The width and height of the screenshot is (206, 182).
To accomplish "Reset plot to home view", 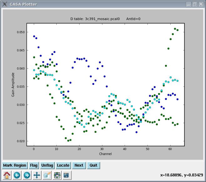I will (x=7, y=175).
